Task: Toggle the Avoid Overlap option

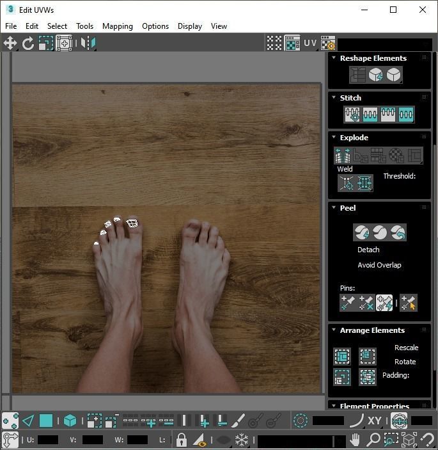Action: (x=379, y=265)
